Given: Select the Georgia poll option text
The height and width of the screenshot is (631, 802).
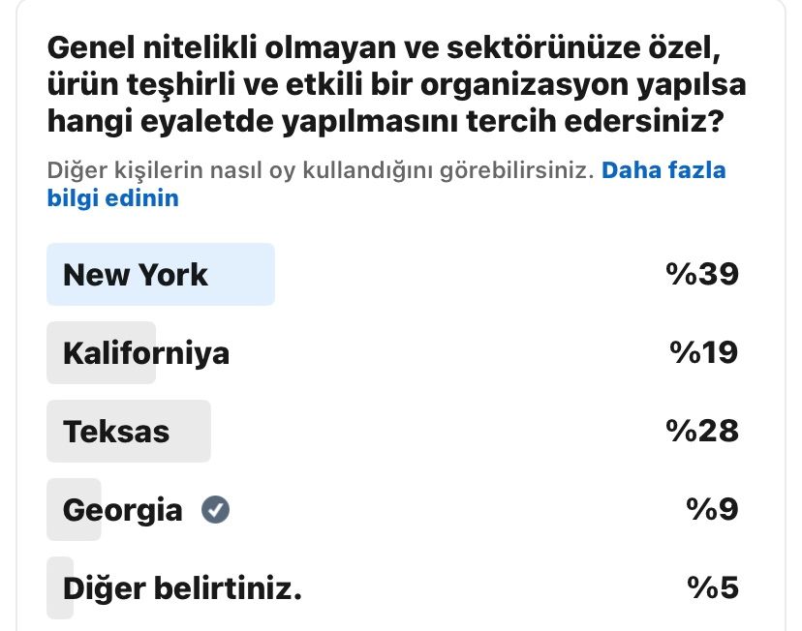Looking at the screenshot, I should [x=122, y=510].
